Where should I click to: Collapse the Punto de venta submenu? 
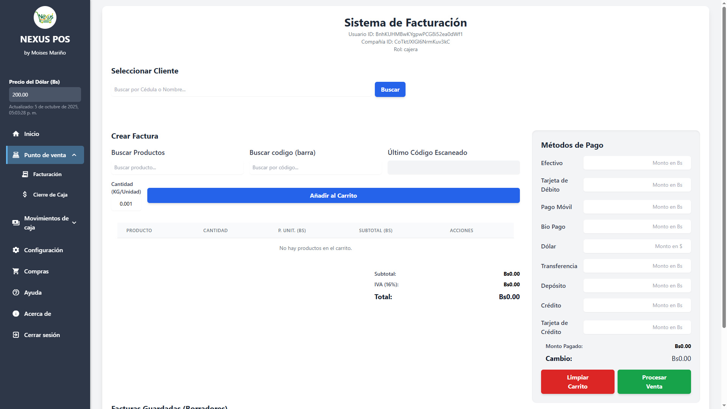[x=74, y=155]
